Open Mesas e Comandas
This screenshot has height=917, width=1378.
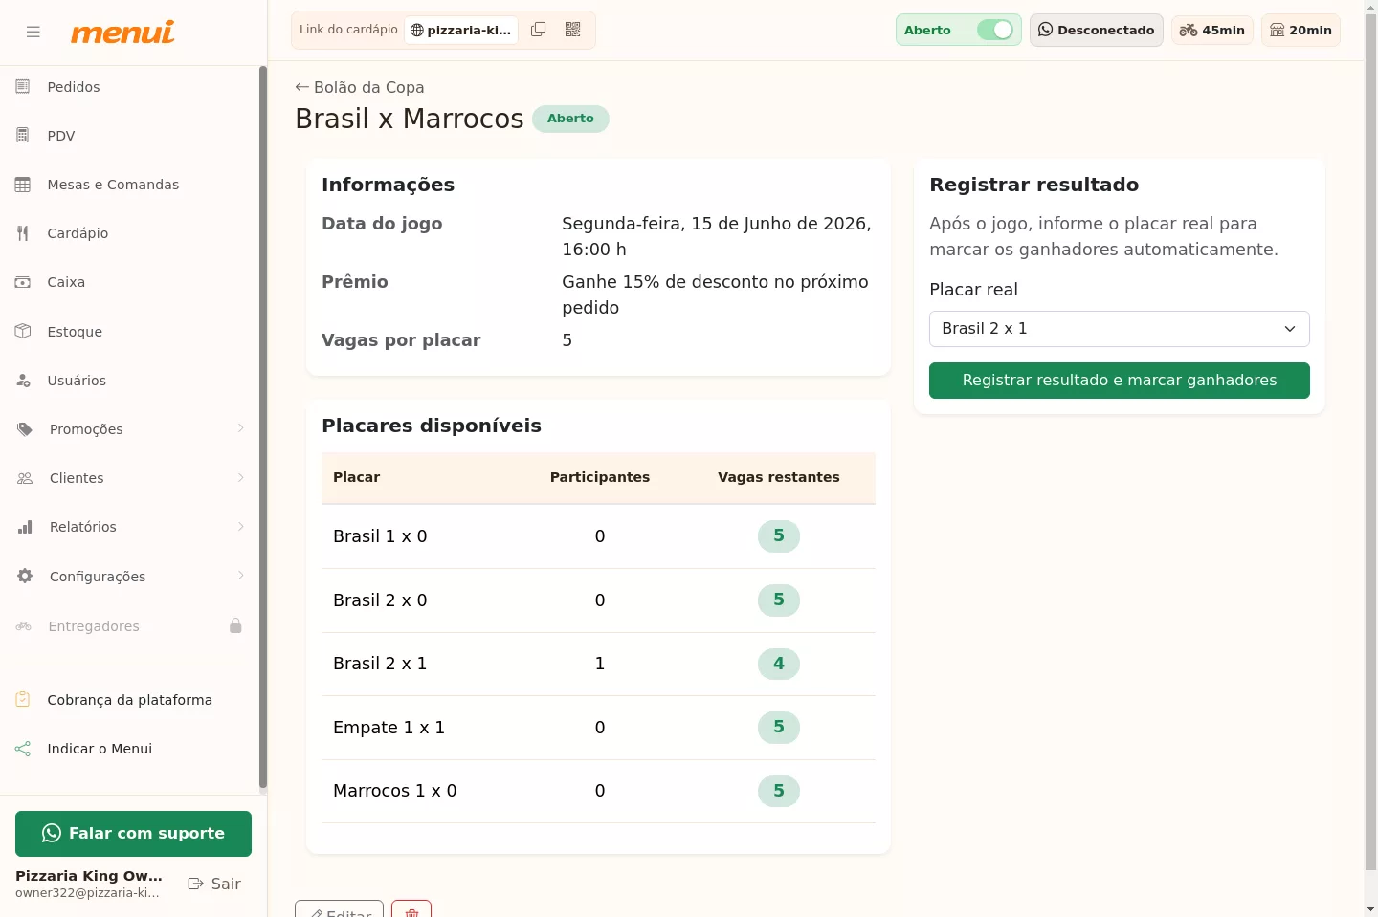tap(113, 185)
